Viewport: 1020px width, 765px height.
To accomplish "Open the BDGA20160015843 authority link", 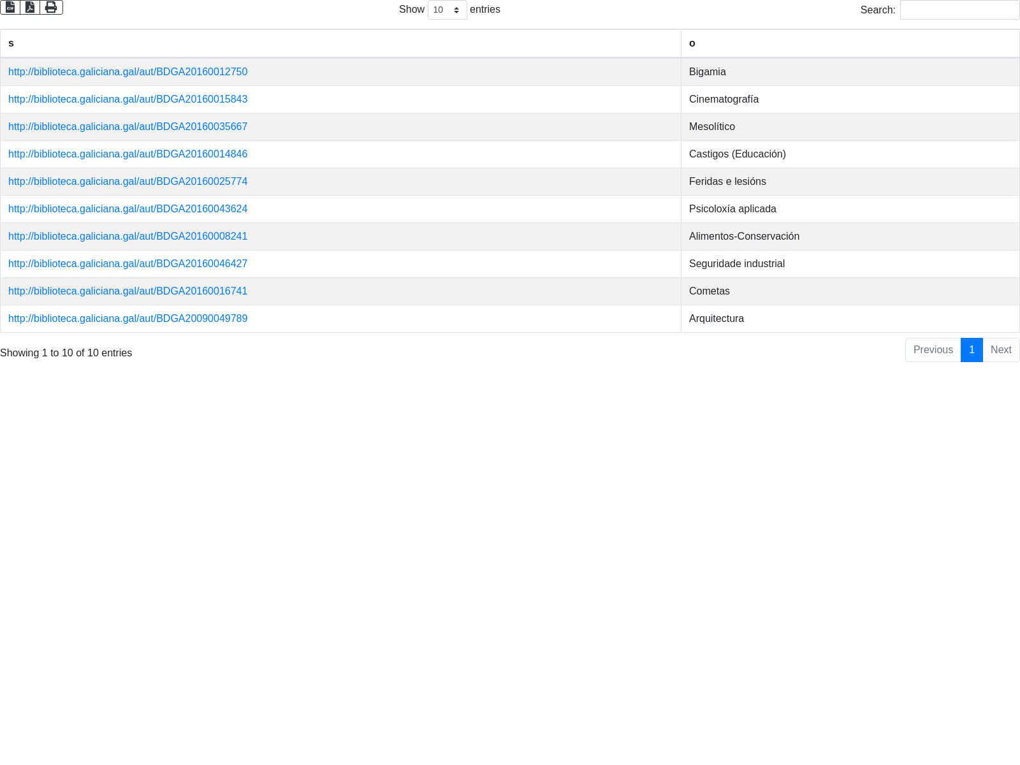I will [x=127, y=99].
